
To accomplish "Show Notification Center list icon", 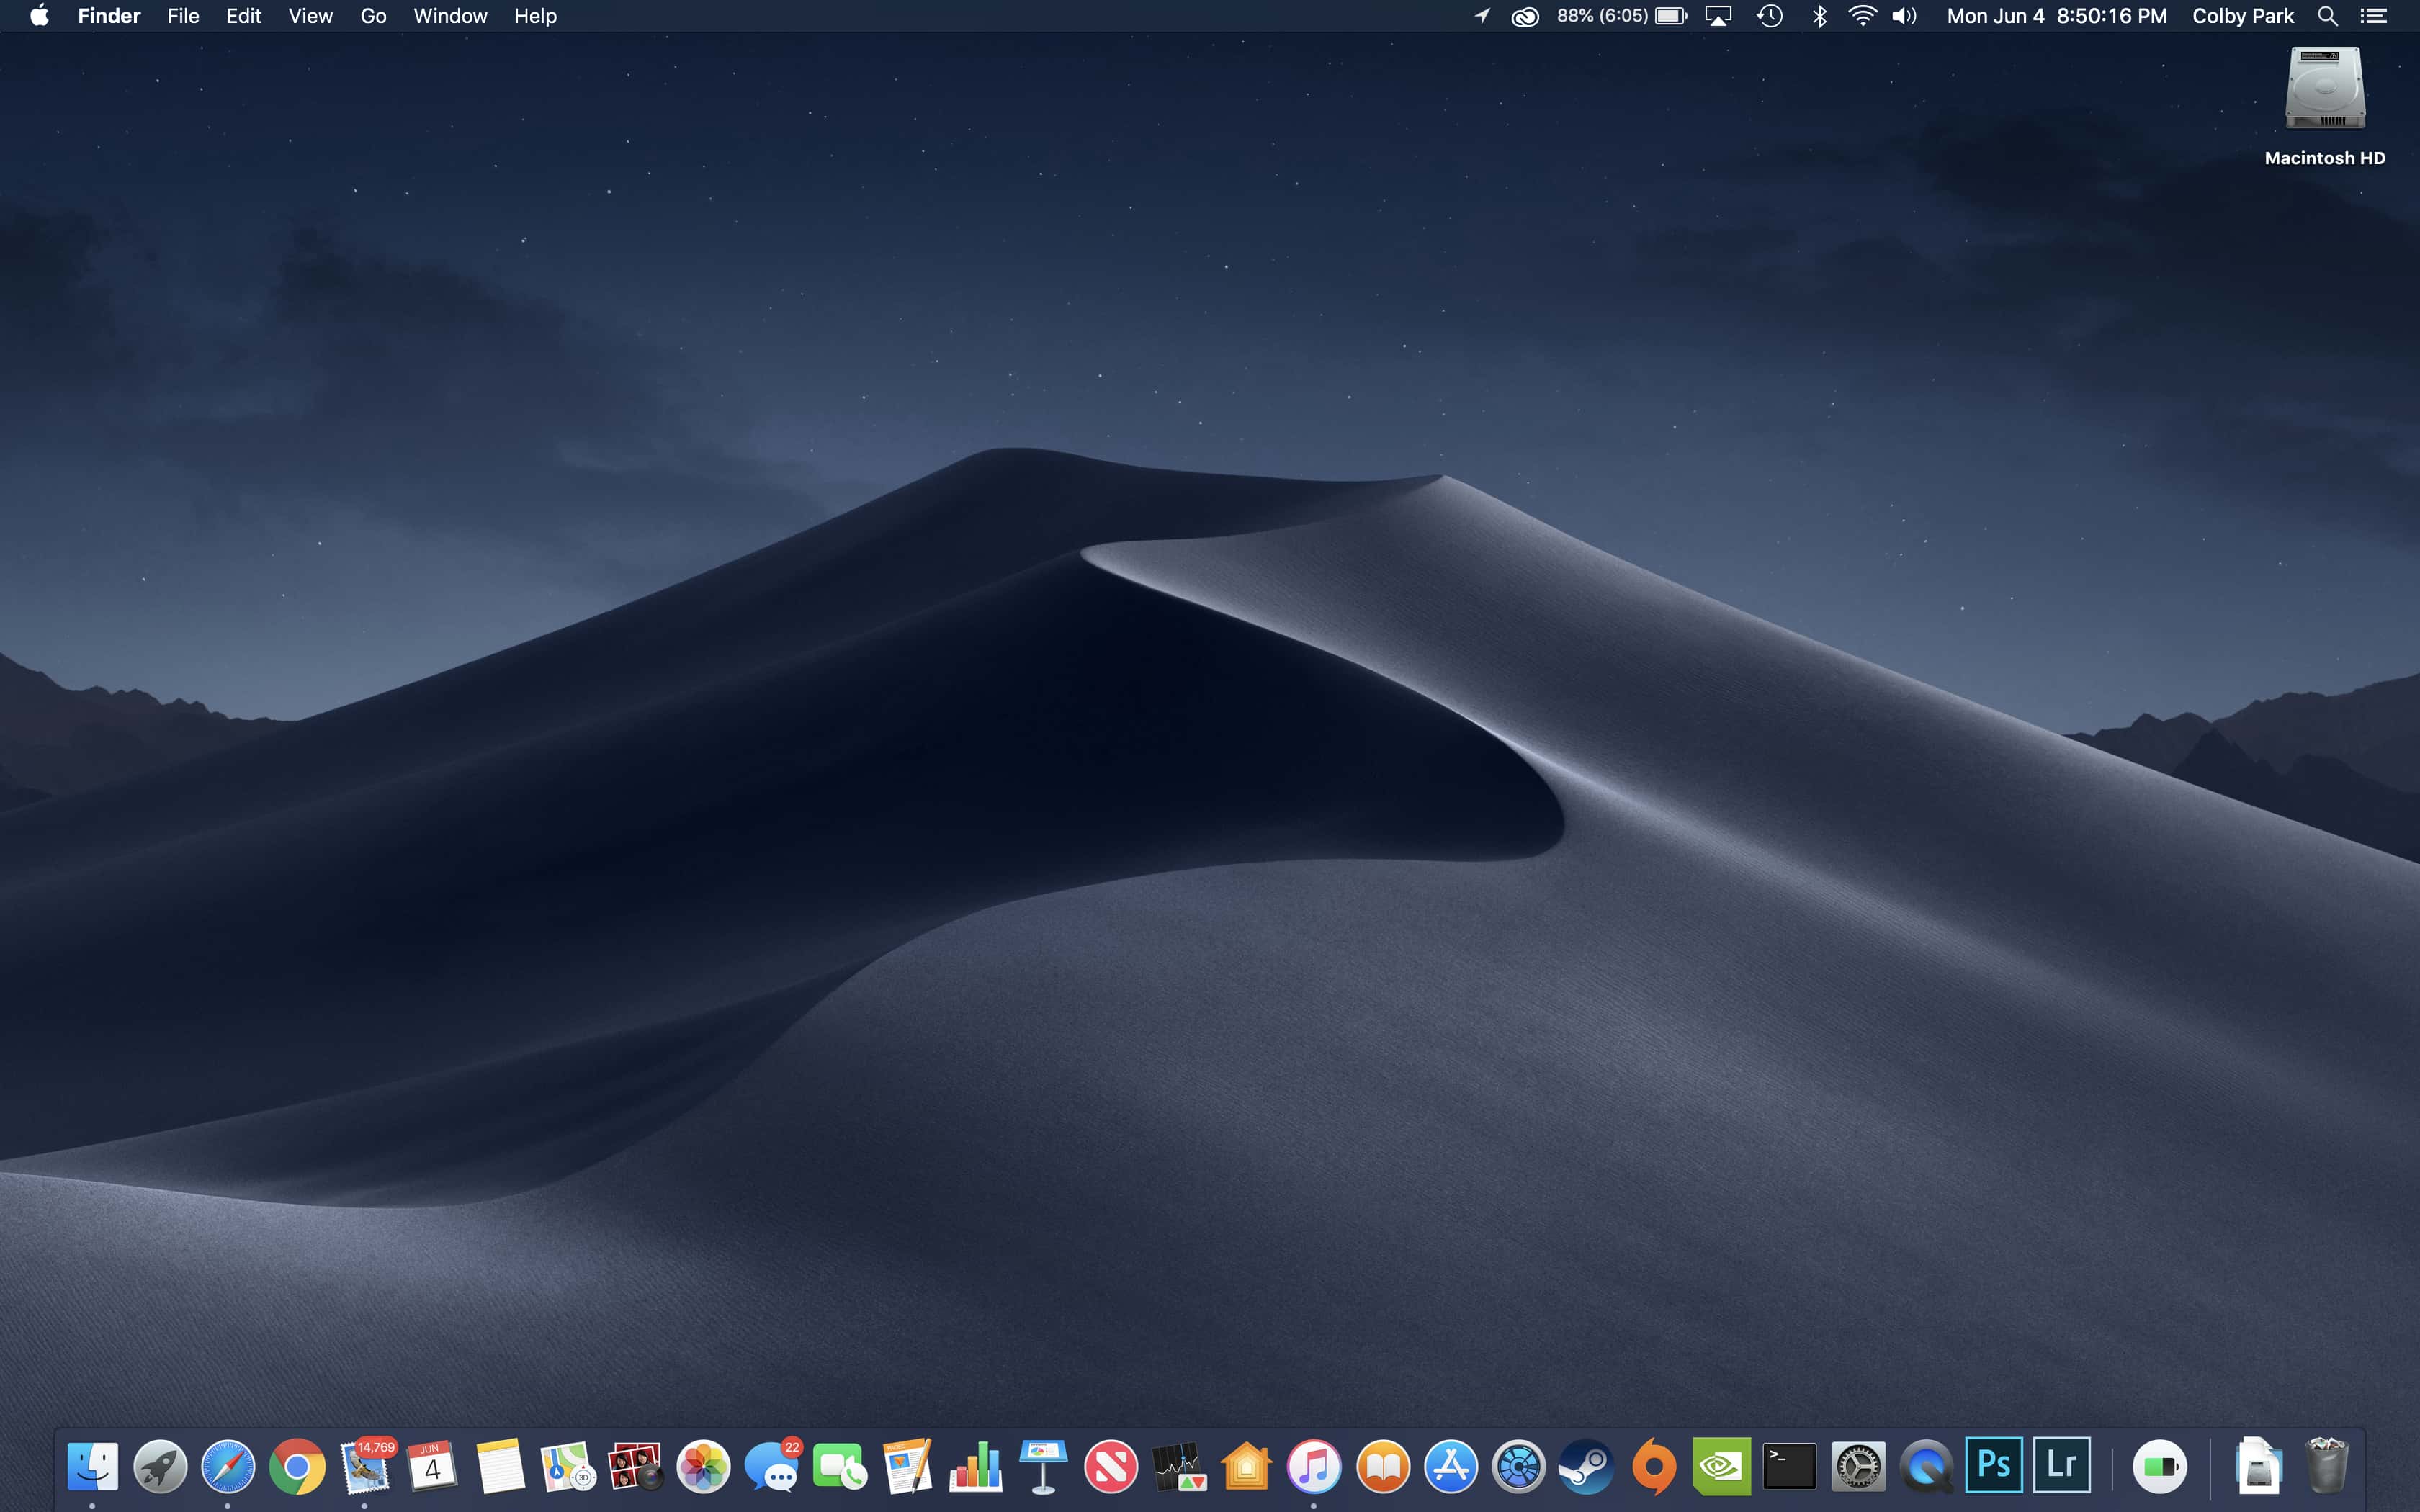I will 2374,16.
